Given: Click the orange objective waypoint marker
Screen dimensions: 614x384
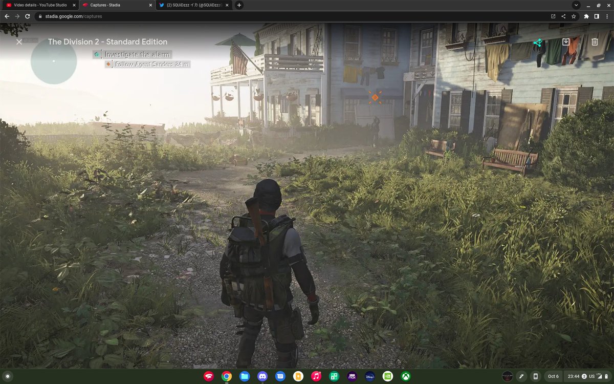Looking at the screenshot, I should pos(375,97).
